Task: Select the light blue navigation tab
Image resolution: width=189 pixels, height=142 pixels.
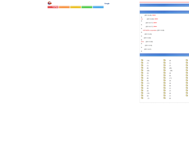Action: pyautogui.click(x=98, y=7)
